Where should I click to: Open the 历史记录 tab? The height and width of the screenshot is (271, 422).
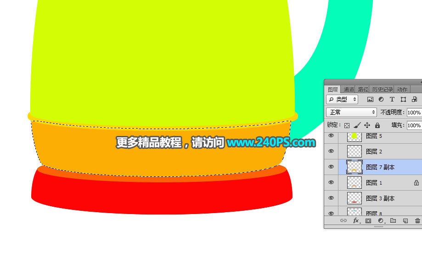[383, 90]
